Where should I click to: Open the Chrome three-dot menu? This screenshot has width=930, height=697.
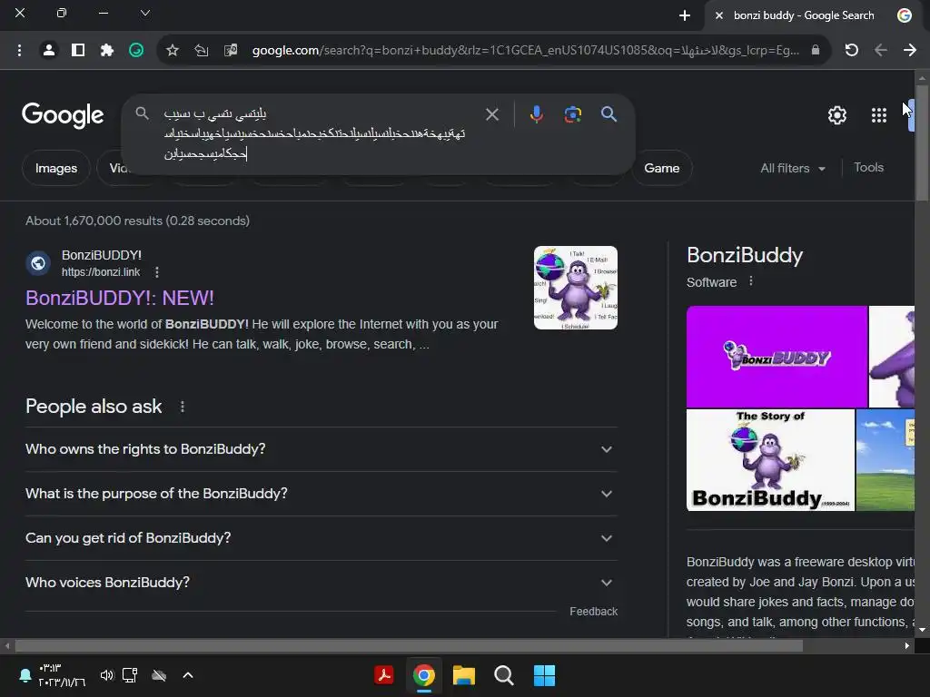tap(20, 51)
